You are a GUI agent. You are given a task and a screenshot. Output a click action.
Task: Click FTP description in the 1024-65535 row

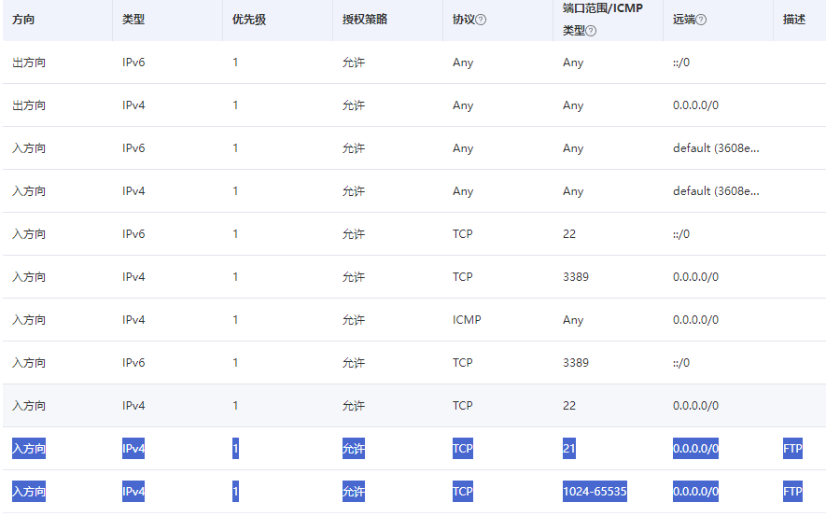click(x=792, y=492)
